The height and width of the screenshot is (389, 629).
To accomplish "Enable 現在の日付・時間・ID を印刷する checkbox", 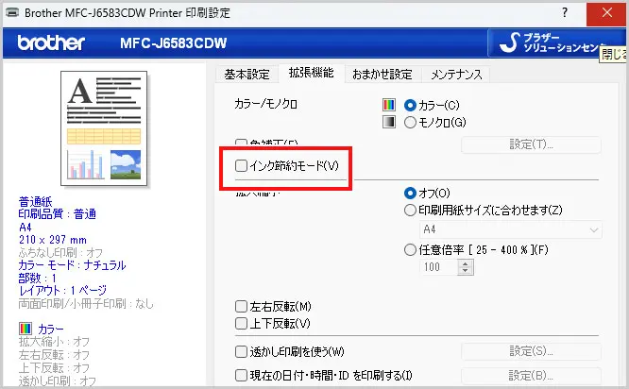I will 241,376.
